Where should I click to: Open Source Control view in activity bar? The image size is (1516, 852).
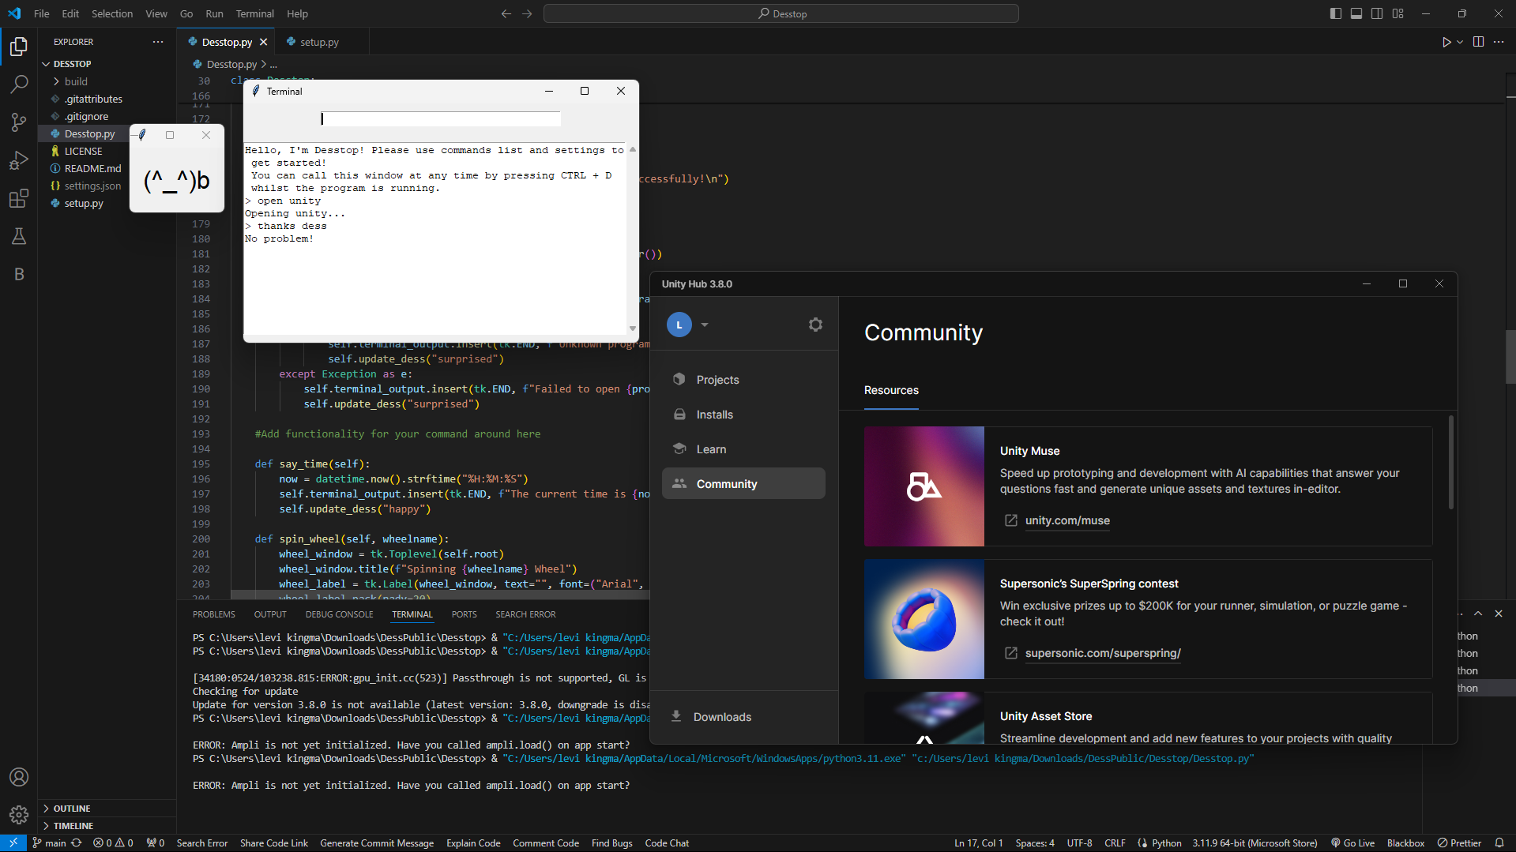[19, 122]
